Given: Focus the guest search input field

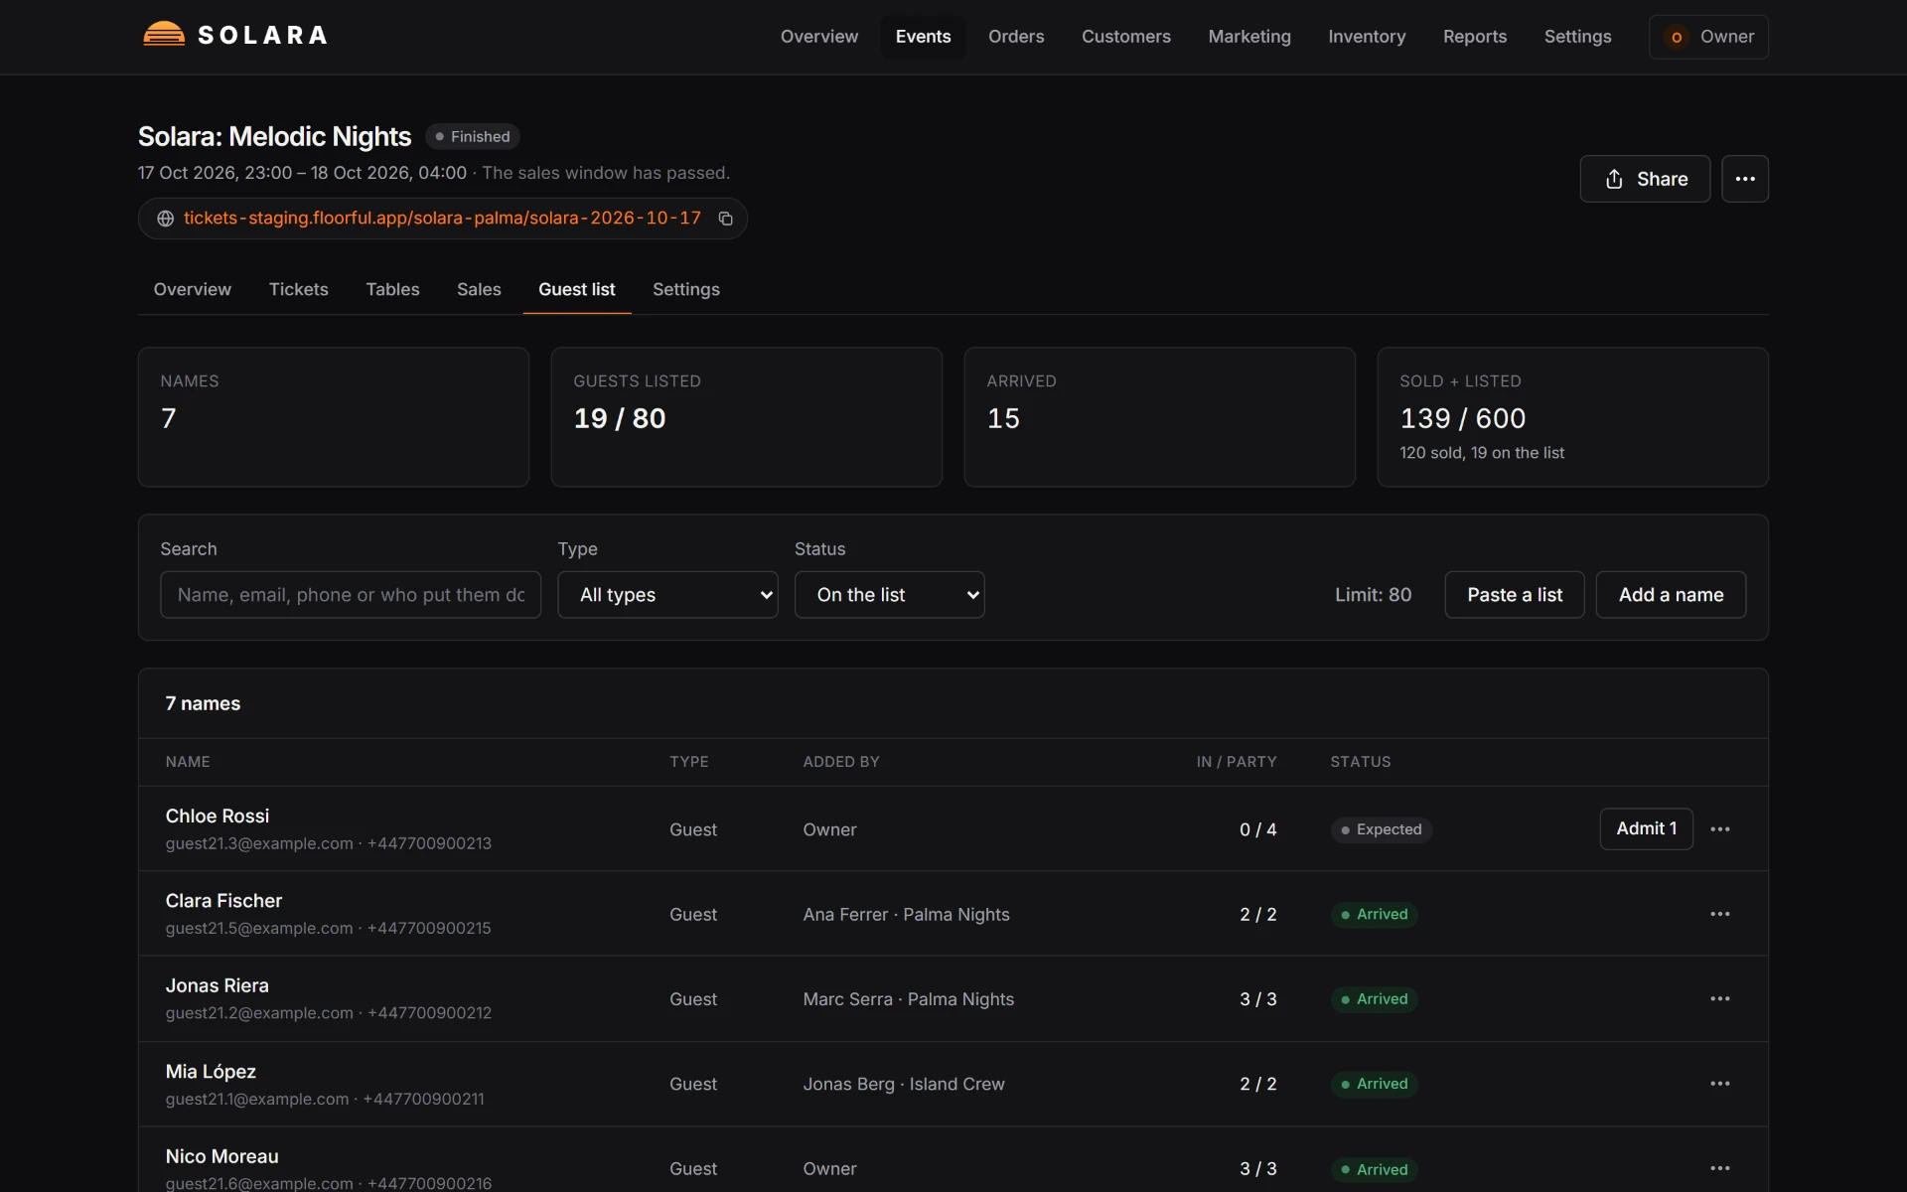Looking at the screenshot, I should click(351, 594).
